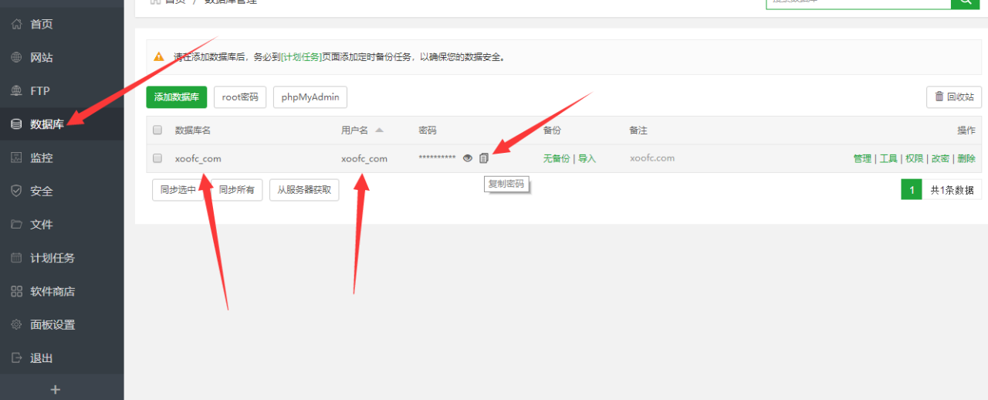The image size is (988, 400).
Task: Open the 网站 websites sidebar item
Action: coord(62,57)
